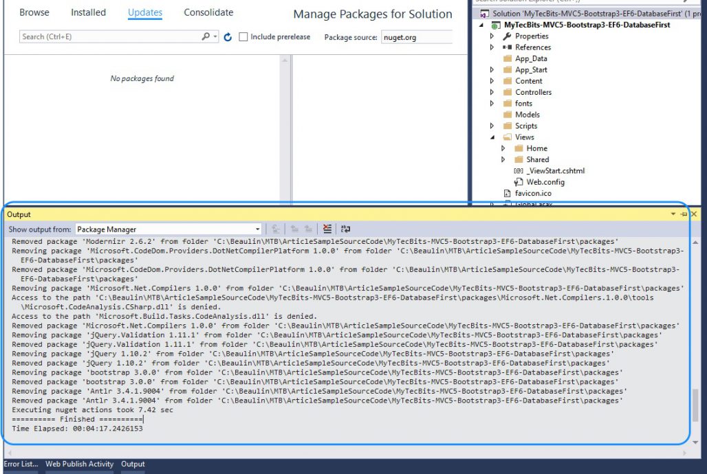Expand the Properties node
Screen dimensions: 707x474
[x=492, y=36]
